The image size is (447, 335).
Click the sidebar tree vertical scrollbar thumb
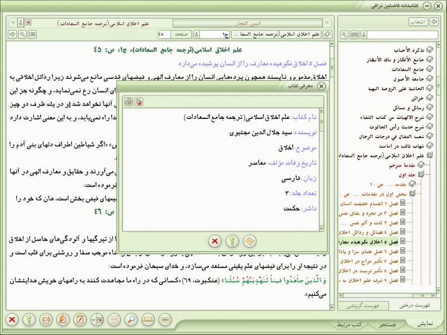point(439,85)
